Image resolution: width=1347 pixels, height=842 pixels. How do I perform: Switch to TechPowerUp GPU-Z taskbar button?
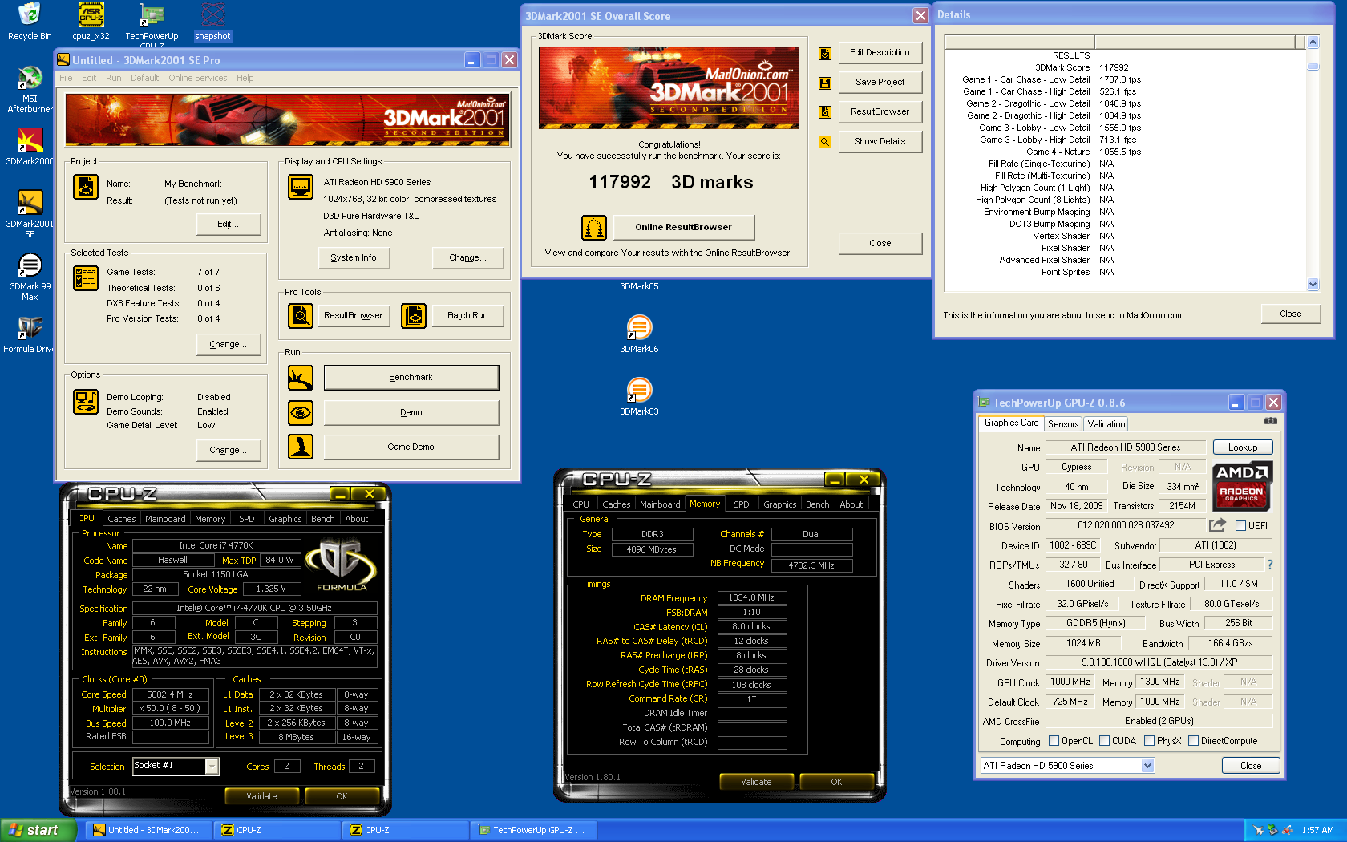[x=533, y=830]
